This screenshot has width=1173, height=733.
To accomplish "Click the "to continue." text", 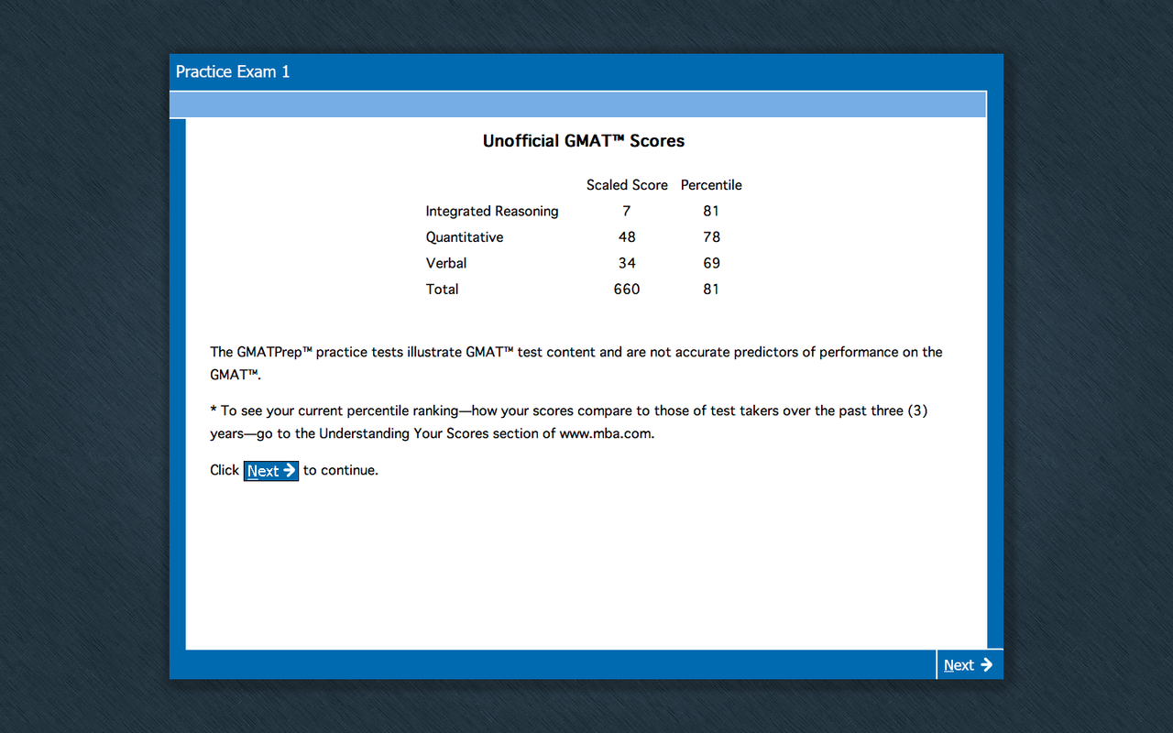I will (341, 470).
